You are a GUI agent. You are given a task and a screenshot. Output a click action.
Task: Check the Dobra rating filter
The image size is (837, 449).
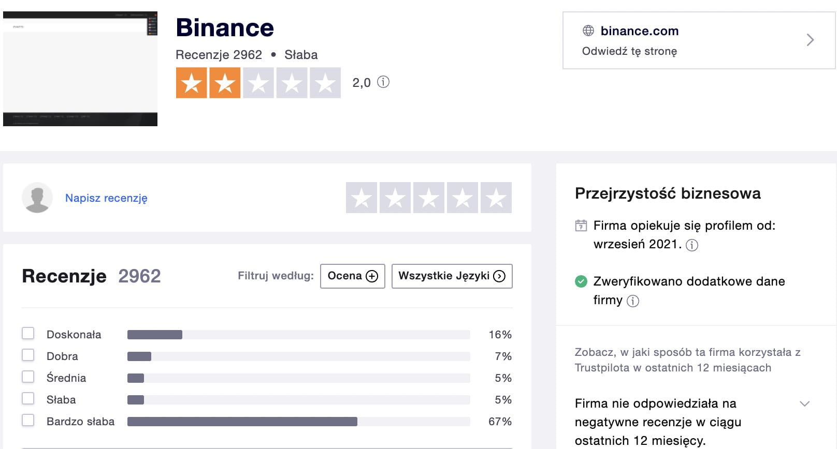tap(28, 355)
